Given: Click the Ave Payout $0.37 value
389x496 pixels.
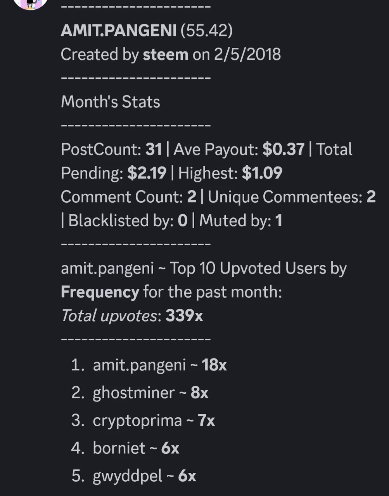Looking at the screenshot, I should [x=284, y=149].
